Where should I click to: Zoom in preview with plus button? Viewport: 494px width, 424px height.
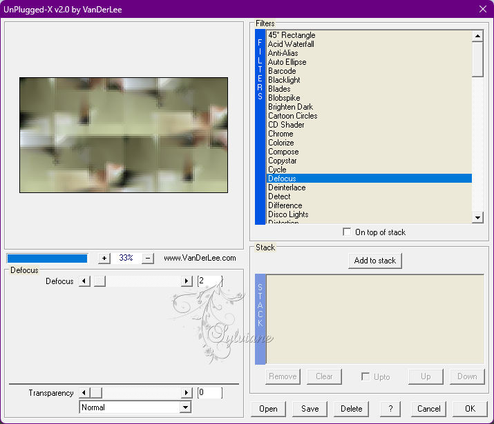(104, 259)
